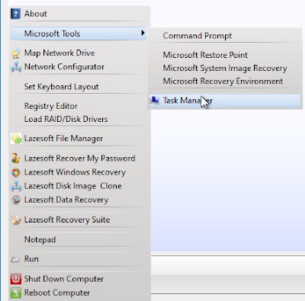
Task: Click the Lazesoft Data Recovery icon
Action: [16, 200]
